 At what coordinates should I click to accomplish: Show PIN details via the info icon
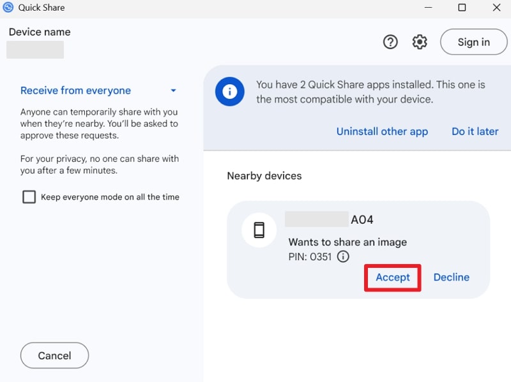tap(343, 257)
